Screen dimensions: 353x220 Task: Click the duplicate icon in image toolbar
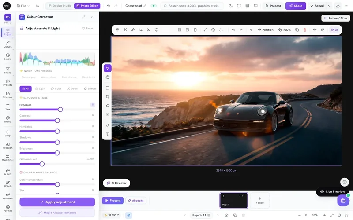click(x=297, y=30)
